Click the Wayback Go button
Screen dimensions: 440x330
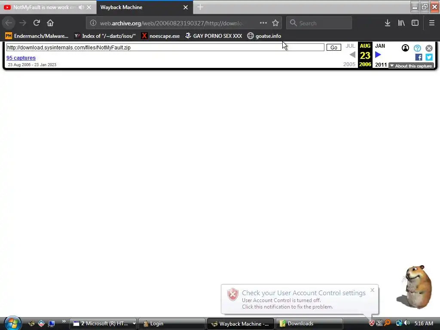[333, 47]
